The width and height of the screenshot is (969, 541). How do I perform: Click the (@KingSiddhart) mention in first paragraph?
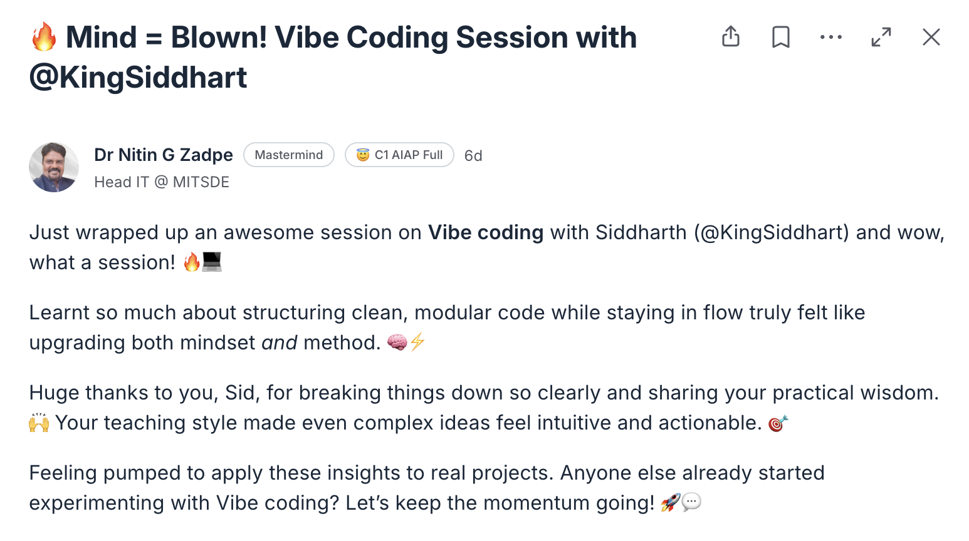click(x=772, y=232)
